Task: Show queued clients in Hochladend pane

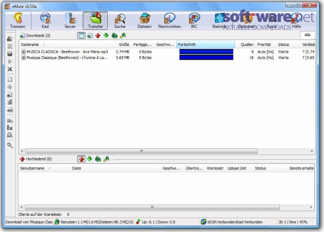Action: click(x=98, y=159)
